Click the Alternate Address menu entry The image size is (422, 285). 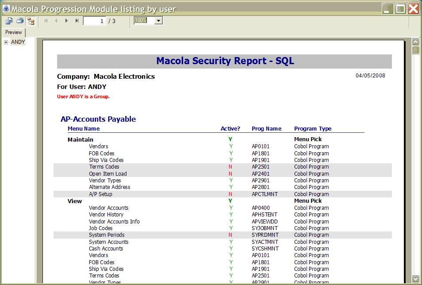click(x=110, y=187)
